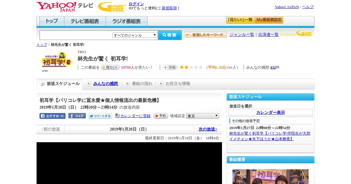The image size is (351, 184).
Task: Open the 出演者一覧 link
Action: (269, 34)
